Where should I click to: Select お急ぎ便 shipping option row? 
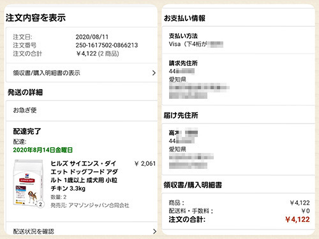click(x=82, y=110)
